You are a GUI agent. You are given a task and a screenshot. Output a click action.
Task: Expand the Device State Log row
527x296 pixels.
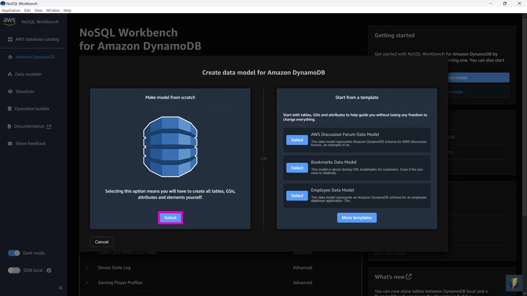(x=87, y=267)
